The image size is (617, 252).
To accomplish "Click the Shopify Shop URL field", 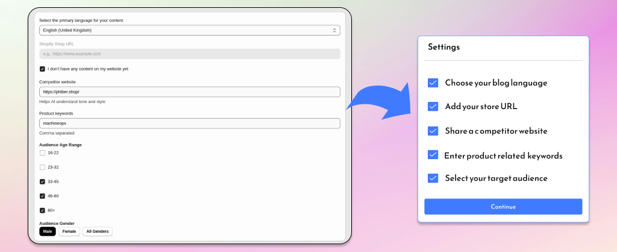I will coord(189,54).
